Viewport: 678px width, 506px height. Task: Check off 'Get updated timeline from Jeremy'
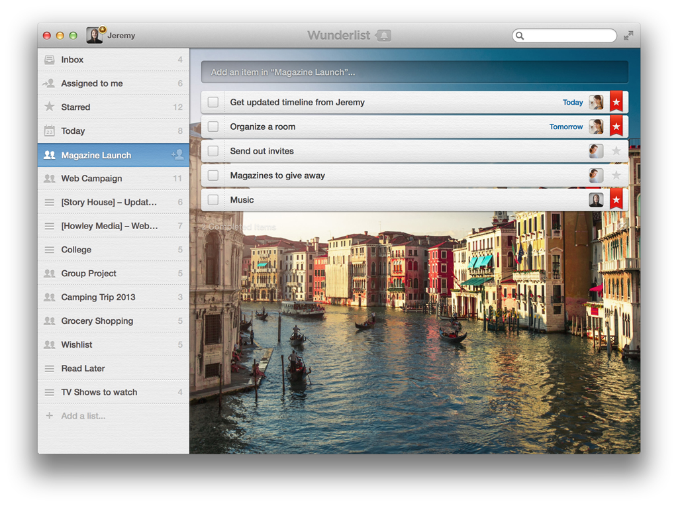213,102
